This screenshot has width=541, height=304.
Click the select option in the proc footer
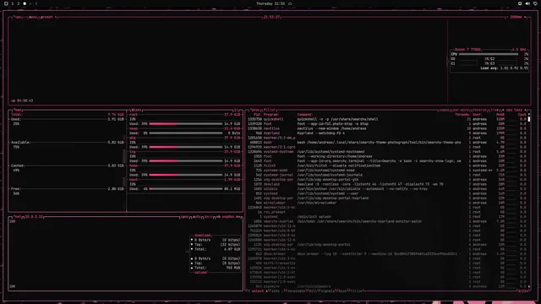pos(257,290)
